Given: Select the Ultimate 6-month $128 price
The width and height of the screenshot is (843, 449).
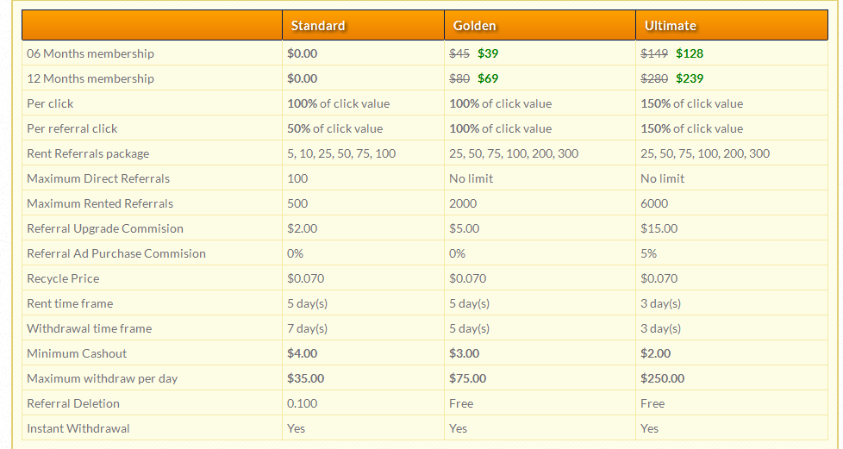Looking at the screenshot, I should (690, 53).
